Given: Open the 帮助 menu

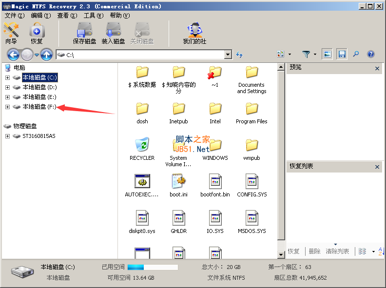Looking at the screenshot, I should 120,16.
